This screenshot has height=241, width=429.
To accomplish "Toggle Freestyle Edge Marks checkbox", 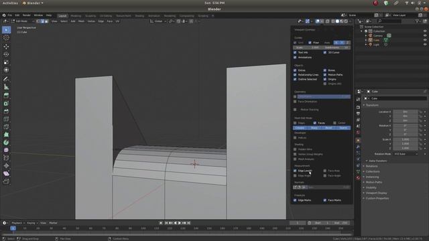I will tap(295, 200).
